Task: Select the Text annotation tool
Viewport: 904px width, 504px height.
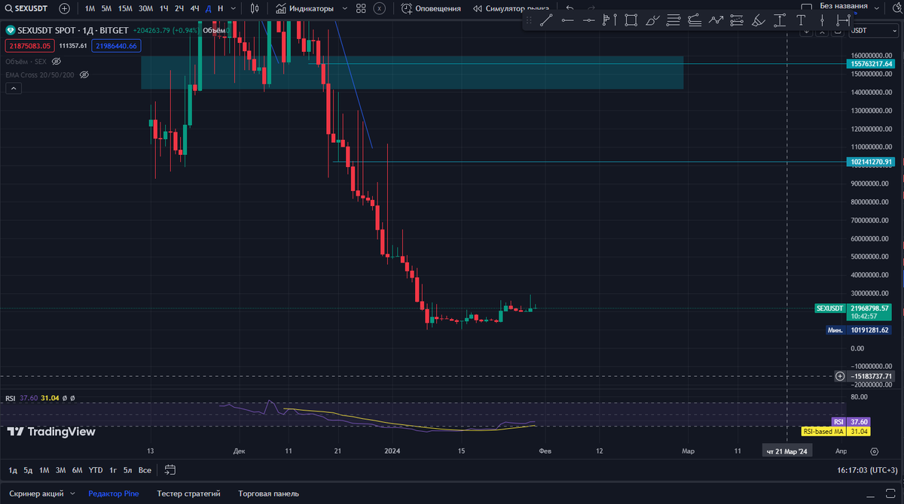Action: coord(801,20)
